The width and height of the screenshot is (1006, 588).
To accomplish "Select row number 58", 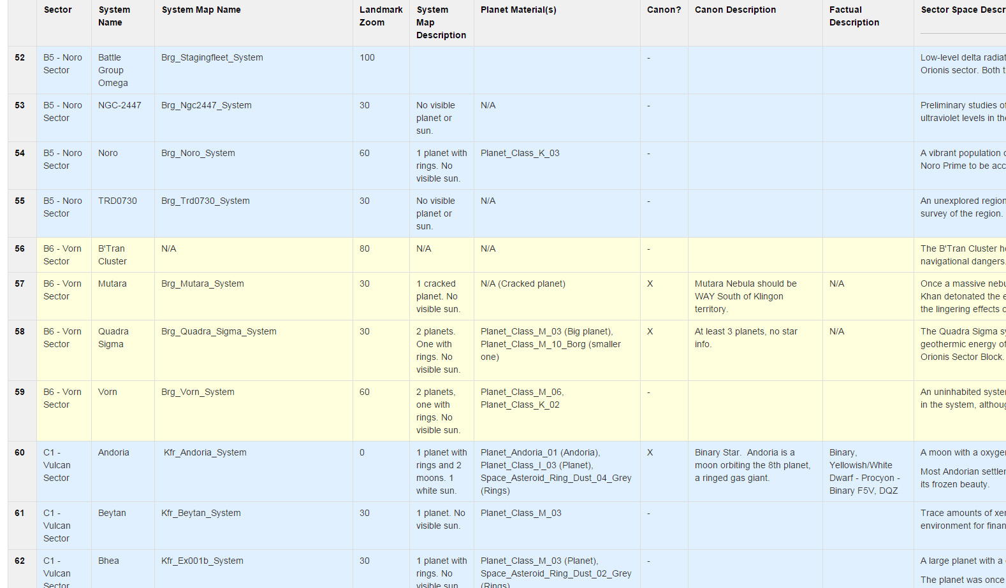I will [22, 350].
